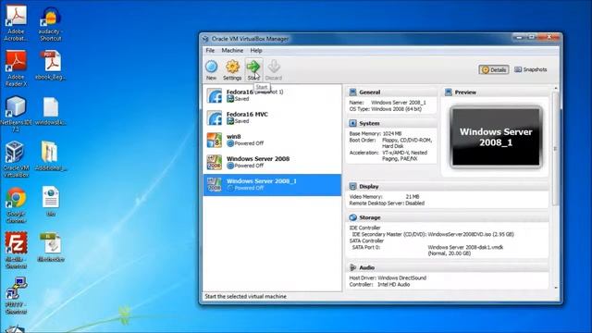Switch to the Snapshots view button
Screen dimensions: 592x333
[531, 70]
